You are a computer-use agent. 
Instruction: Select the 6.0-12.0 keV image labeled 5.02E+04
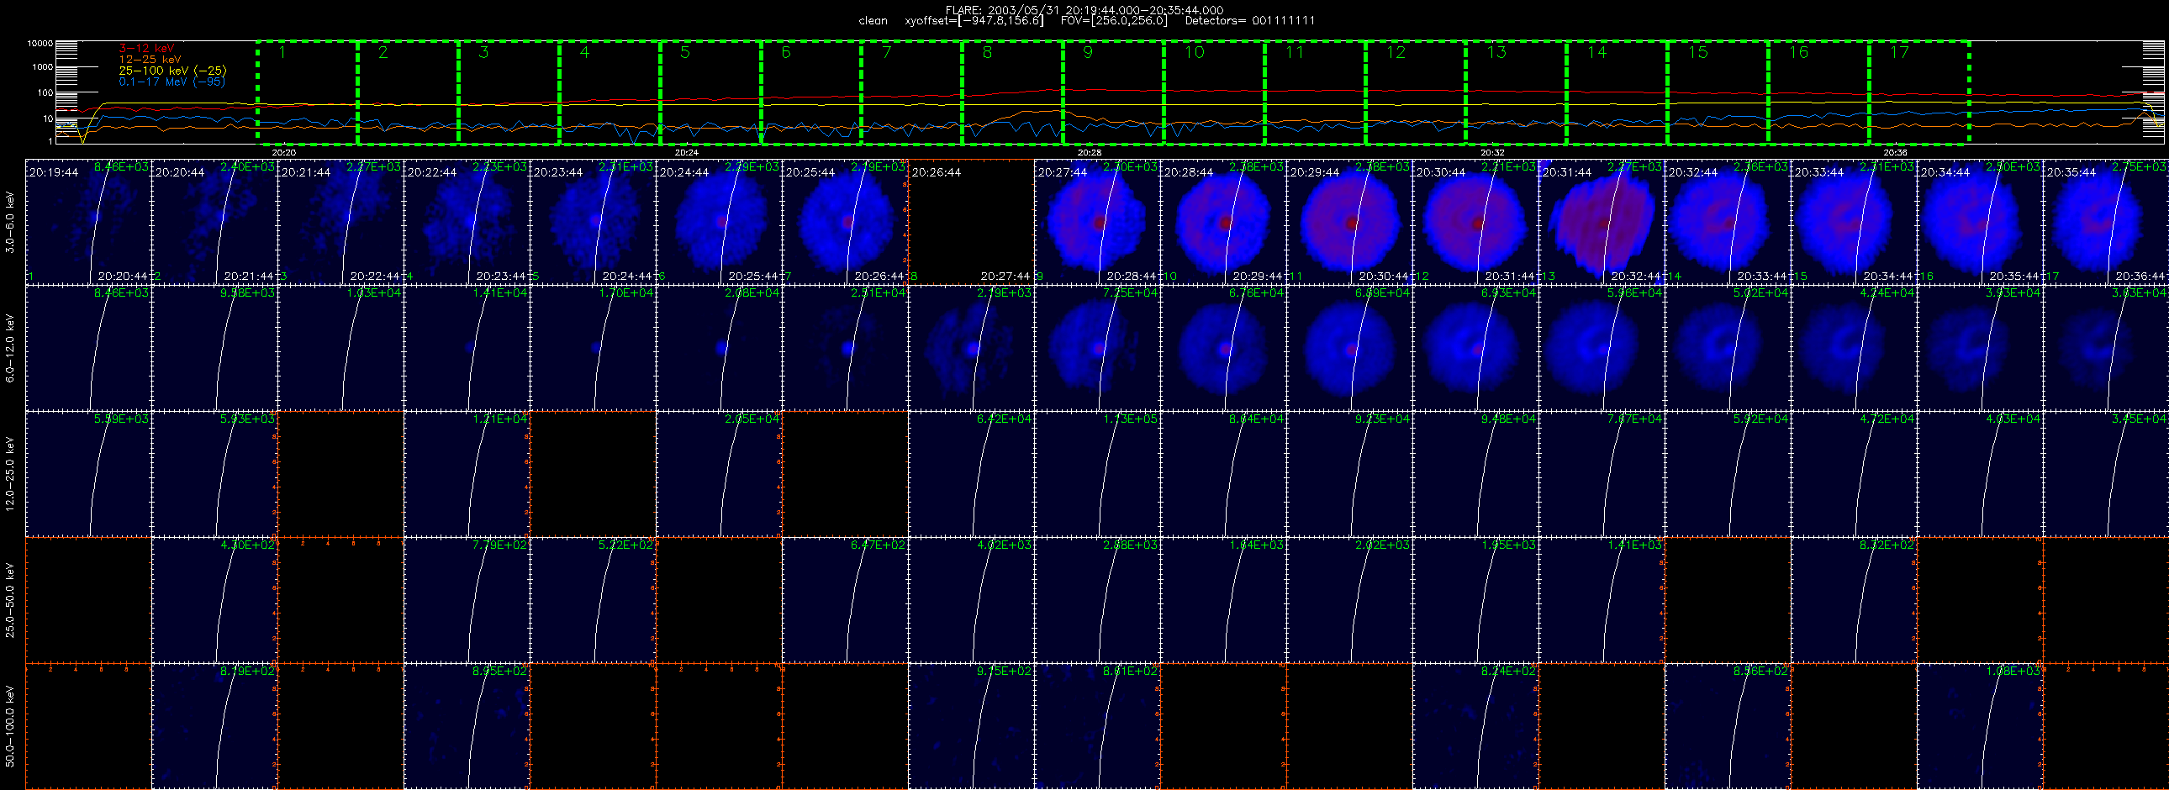(1728, 347)
